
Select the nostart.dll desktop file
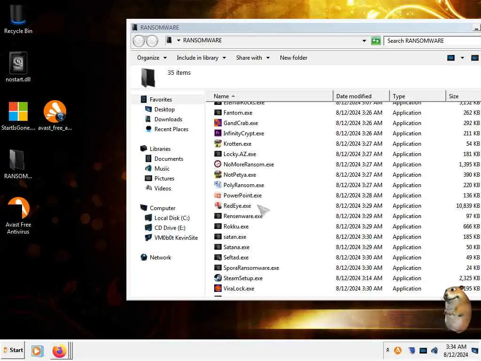pos(18,67)
